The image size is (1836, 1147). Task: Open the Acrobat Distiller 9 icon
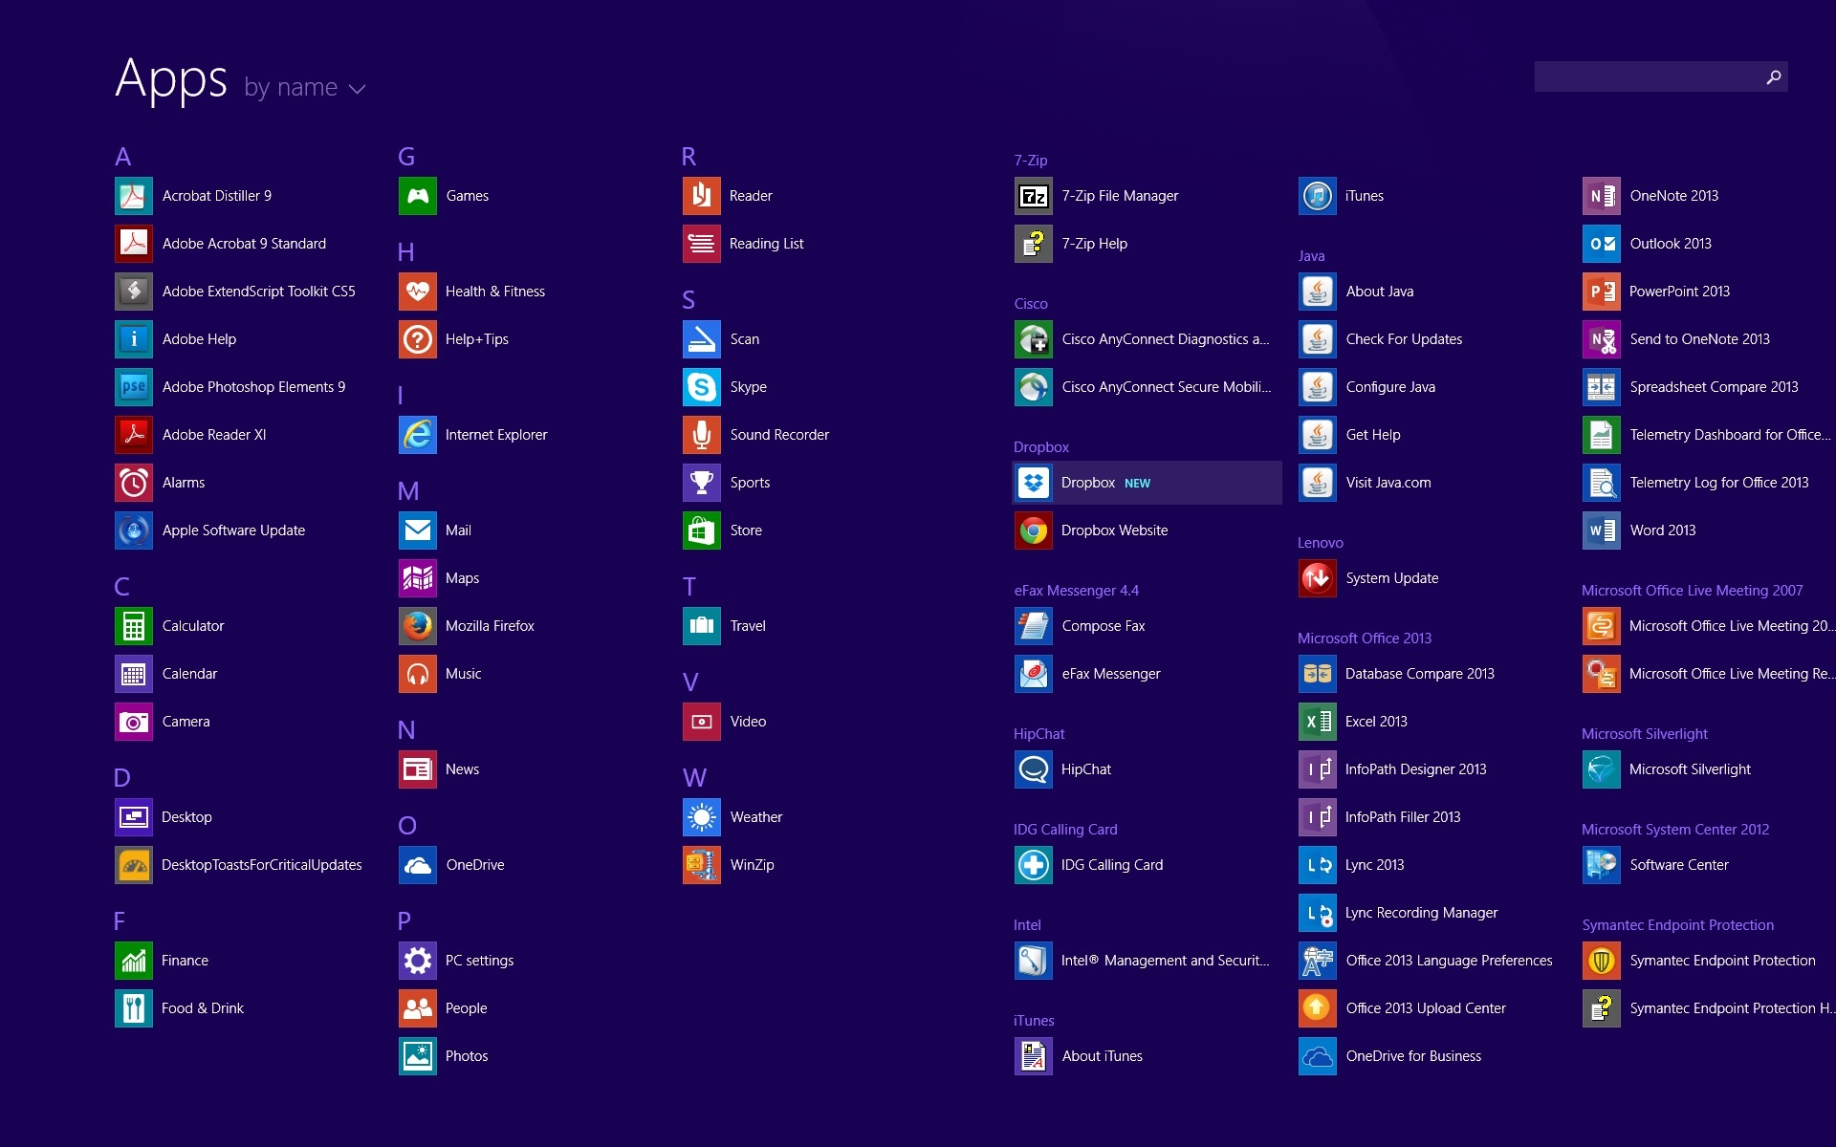pos(134,196)
